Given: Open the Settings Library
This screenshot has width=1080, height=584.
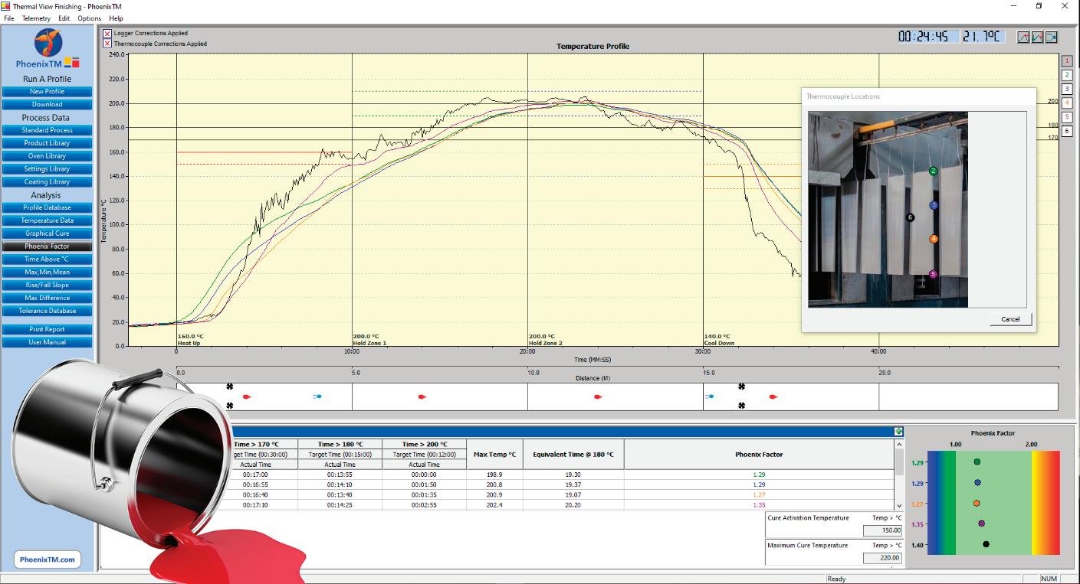Looking at the screenshot, I should coord(48,169).
